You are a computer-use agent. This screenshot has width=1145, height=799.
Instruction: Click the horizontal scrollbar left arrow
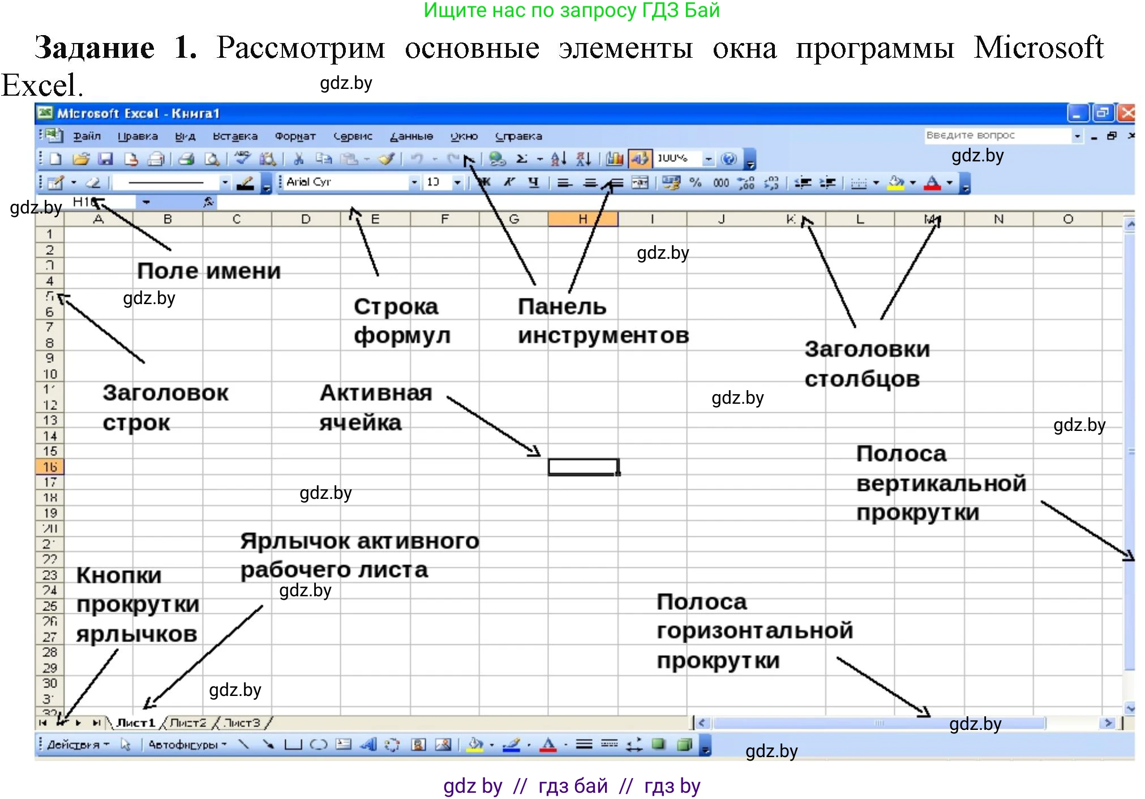(702, 723)
